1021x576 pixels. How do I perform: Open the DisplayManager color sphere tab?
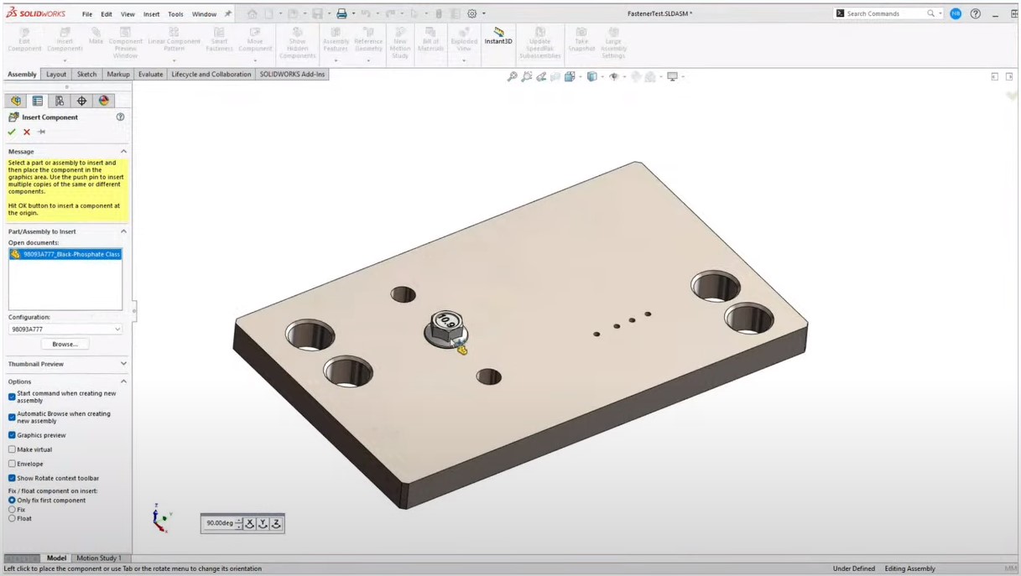tap(104, 101)
